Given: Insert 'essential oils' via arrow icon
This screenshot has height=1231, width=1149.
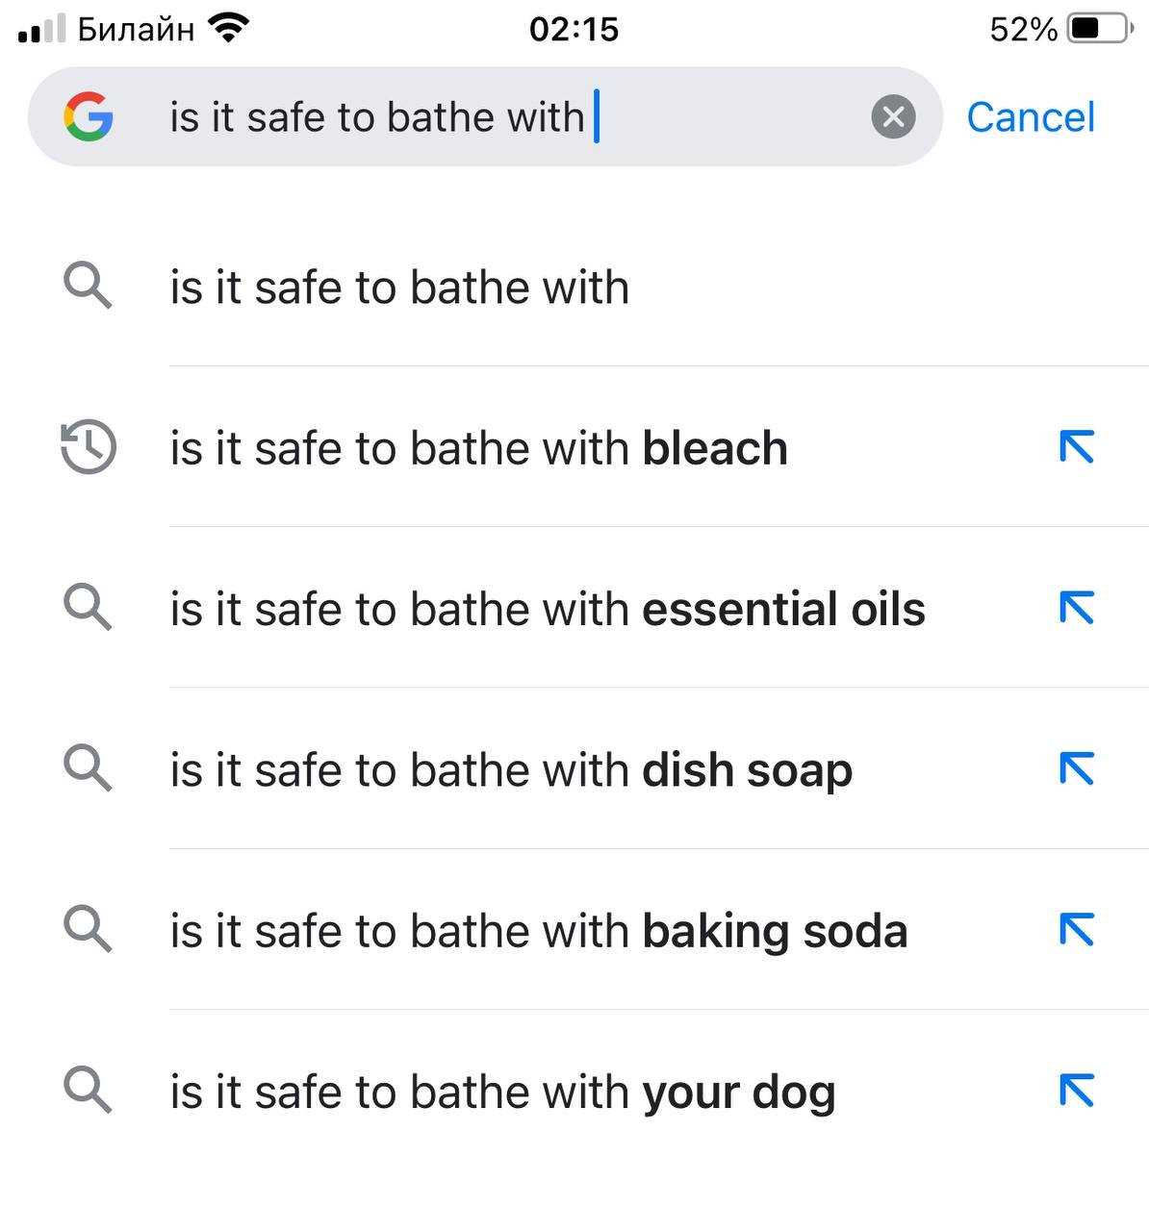Looking at the screenshot, I should [1077, 608].
